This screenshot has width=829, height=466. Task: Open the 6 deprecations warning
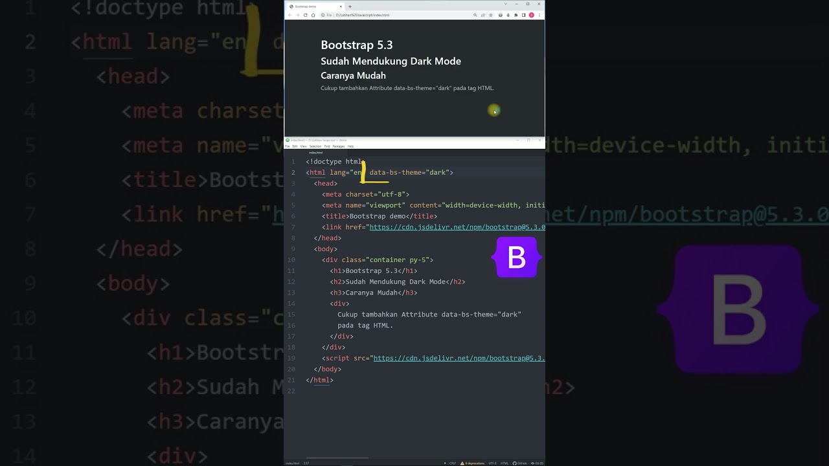click(472, 463)
